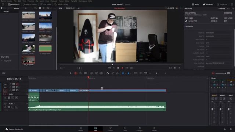Viewport: 235px width, 132px height.
Task: Open the Timeline menu
Action: tap(30, 1)
